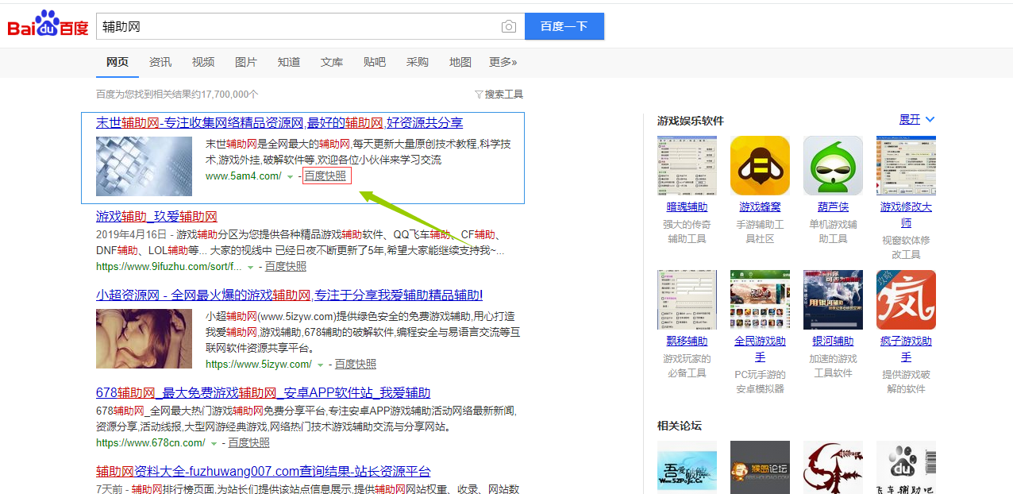Expand arrow next to 9ifuzhu.com URL
Viewport: 1013px width, 494px height.
250,268
